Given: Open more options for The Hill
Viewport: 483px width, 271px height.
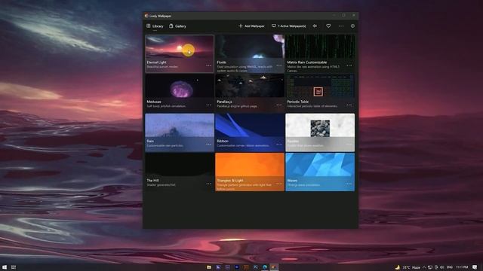Looking at the screenshot, I should click(x=209, y=184).
